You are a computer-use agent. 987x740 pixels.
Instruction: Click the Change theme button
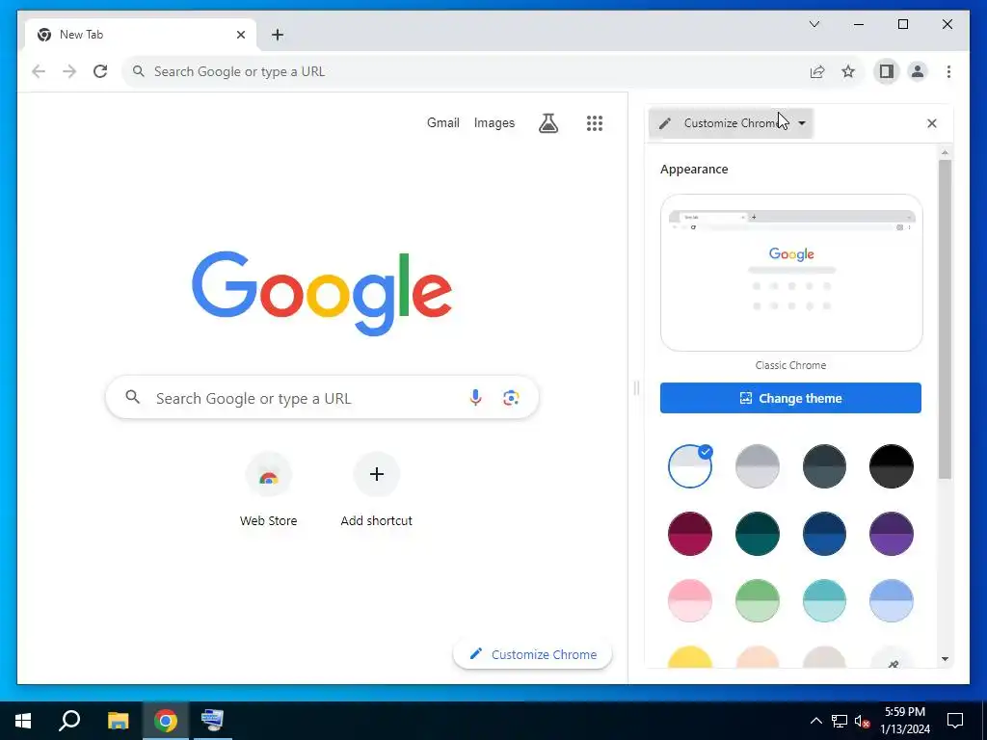pos(790,398)
